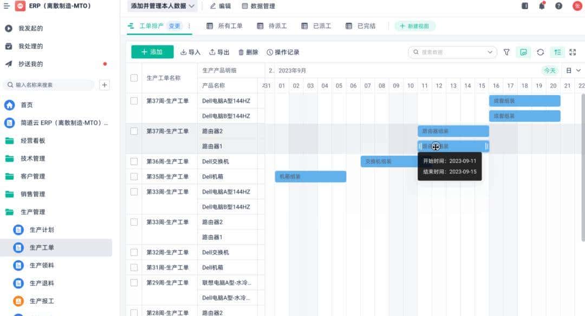The image size is (585, 316).
Task: Check the row checkbox for 第36周-生产工单
Action: point(134,161)
